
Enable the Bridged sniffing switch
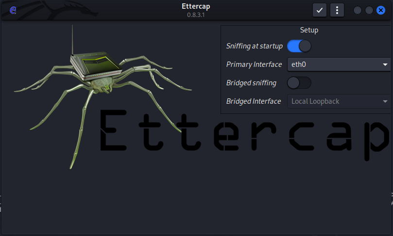tap(299, 83)
